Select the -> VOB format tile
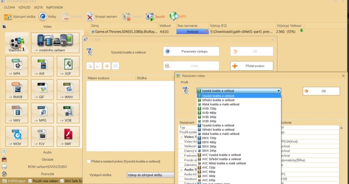The width and height of the screenshot is (349, 184). tap(68, 113)
